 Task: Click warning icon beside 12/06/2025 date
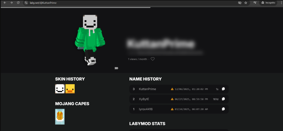[x=172, y=89]
